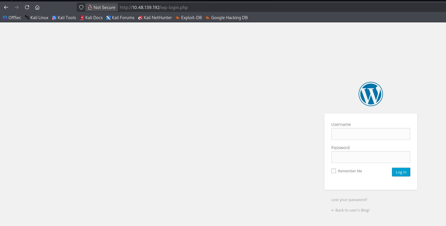
Task: Click the WordPress logo
Action: (x=371, y=94)
